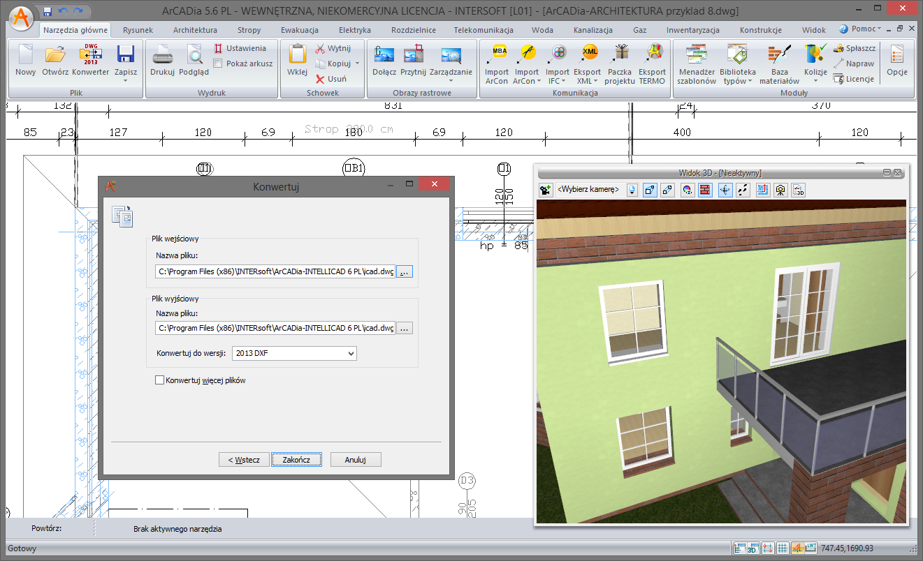Launch the DWG 2013 Konwerter tool
The width and height of the screenshot is (923, 561).
(x=91, y=60)
